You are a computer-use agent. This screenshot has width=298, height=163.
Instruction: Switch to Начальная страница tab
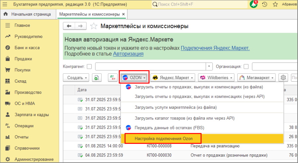pos(28,14)
